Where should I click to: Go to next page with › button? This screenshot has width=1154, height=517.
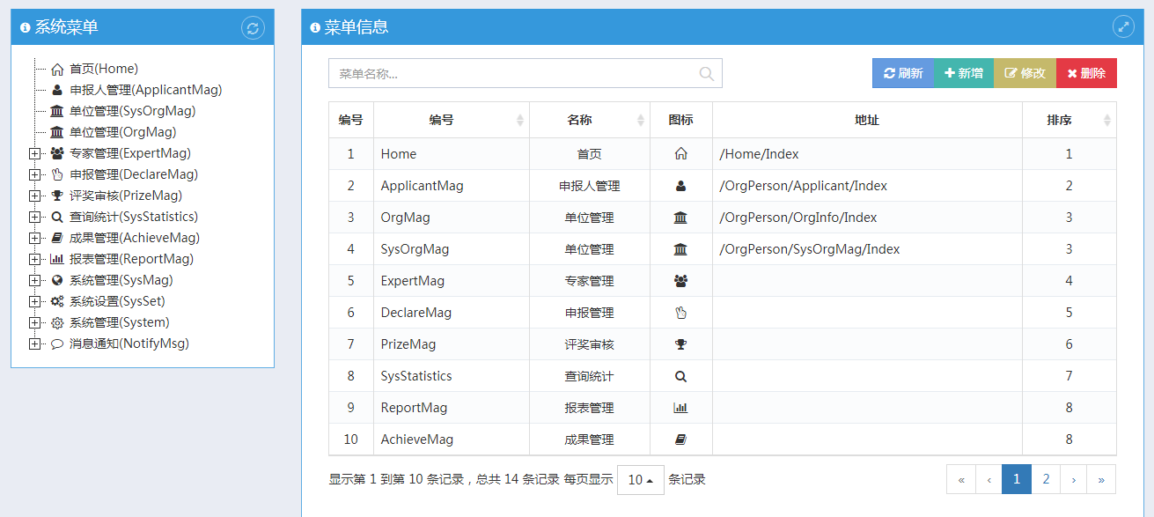(x=1073, y=479)
